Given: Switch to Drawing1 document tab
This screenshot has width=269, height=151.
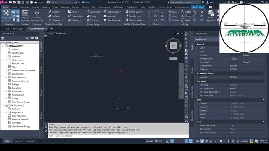Looking at the screenshot, I should click(x=18, y=29).
